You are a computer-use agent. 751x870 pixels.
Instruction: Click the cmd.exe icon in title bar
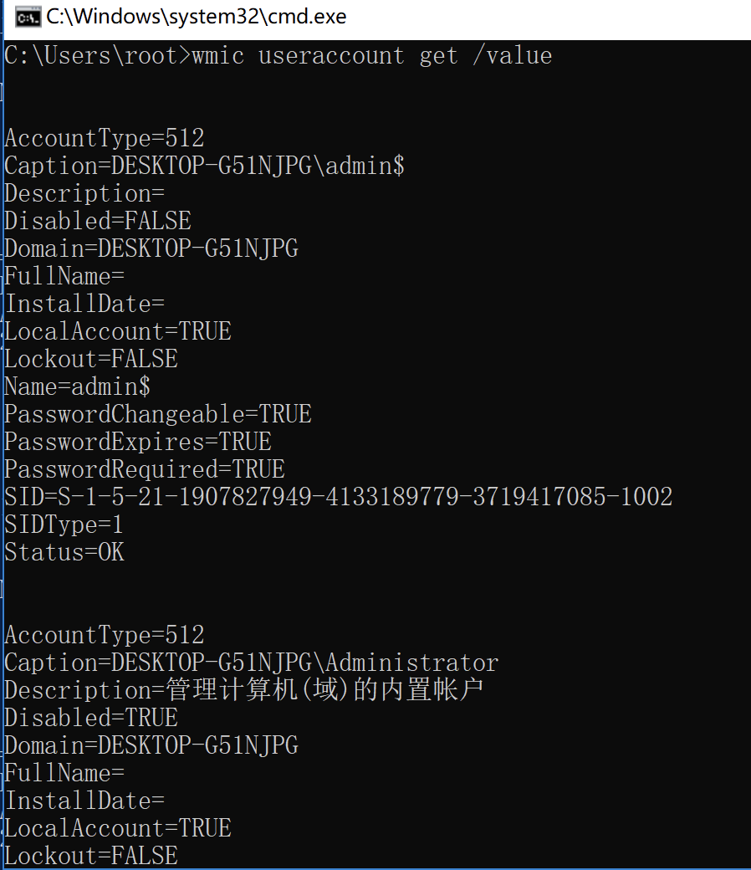click(x=28, y=17)
